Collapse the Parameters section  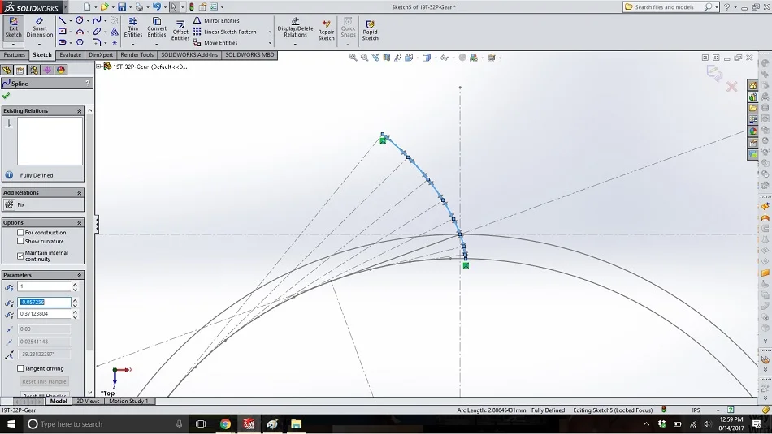point(80,275)
